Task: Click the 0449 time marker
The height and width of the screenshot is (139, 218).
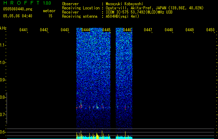Action: (190, 30)
